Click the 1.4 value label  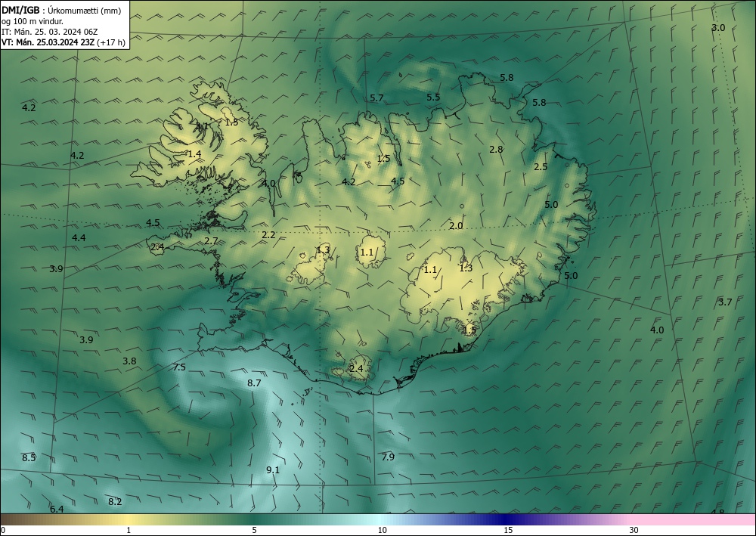point(194,154)
